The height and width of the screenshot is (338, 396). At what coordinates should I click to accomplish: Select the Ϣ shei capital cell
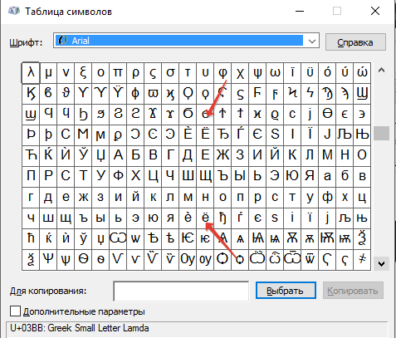click(362, 94)
